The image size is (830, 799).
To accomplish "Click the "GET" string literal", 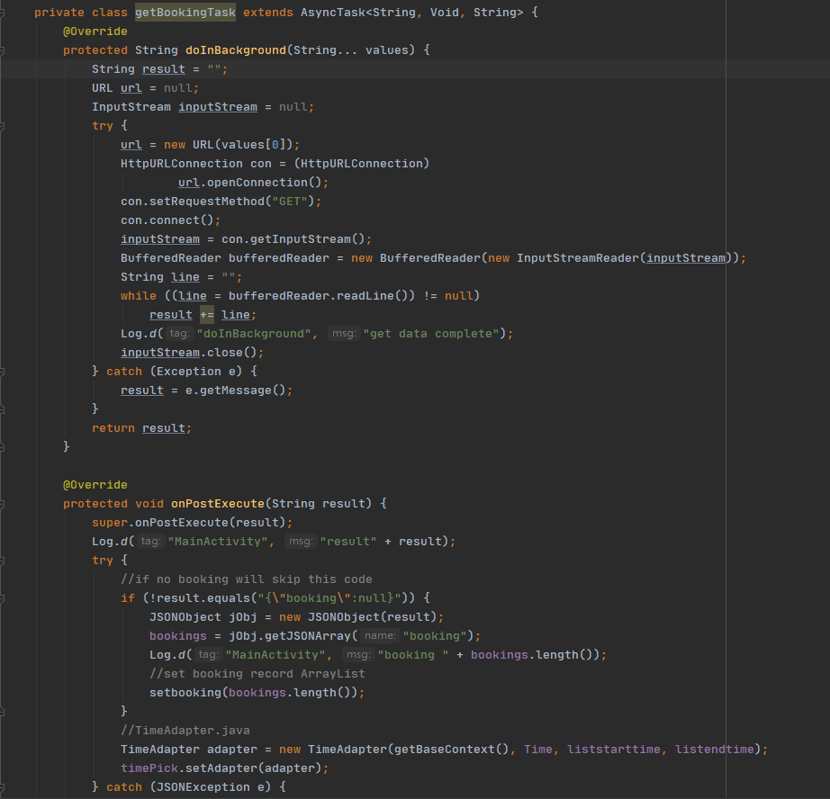I will (290, 202).
